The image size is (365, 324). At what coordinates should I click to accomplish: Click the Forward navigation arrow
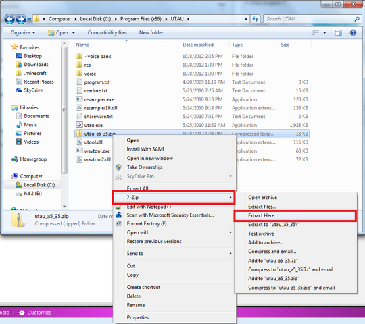tap(21, 19)
